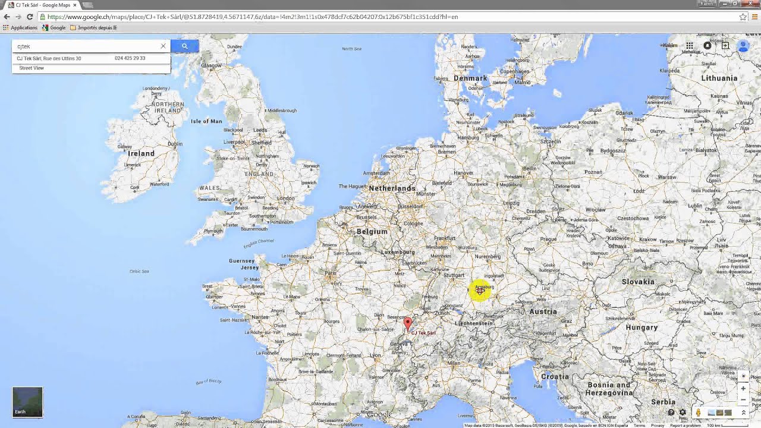Click the browser address bar URL
This screenshot has width=761, height=428.
[253, 17]
